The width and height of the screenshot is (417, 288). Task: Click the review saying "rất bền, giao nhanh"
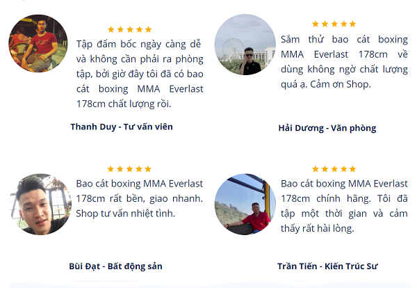pos(139,198)
